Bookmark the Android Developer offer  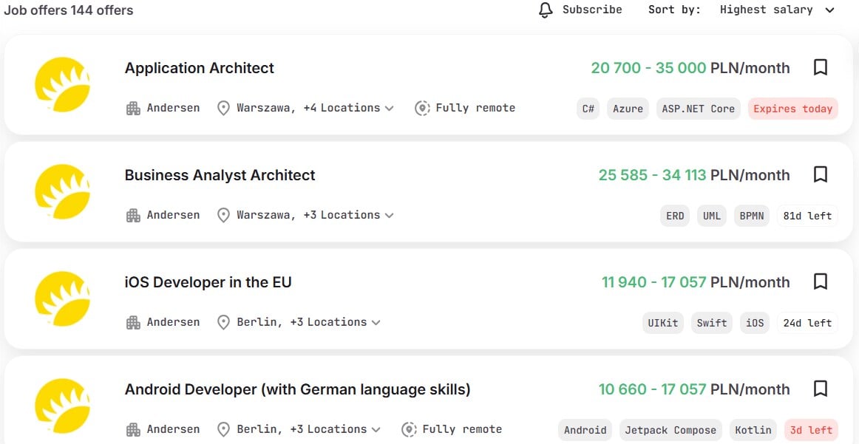coord(820,389)
